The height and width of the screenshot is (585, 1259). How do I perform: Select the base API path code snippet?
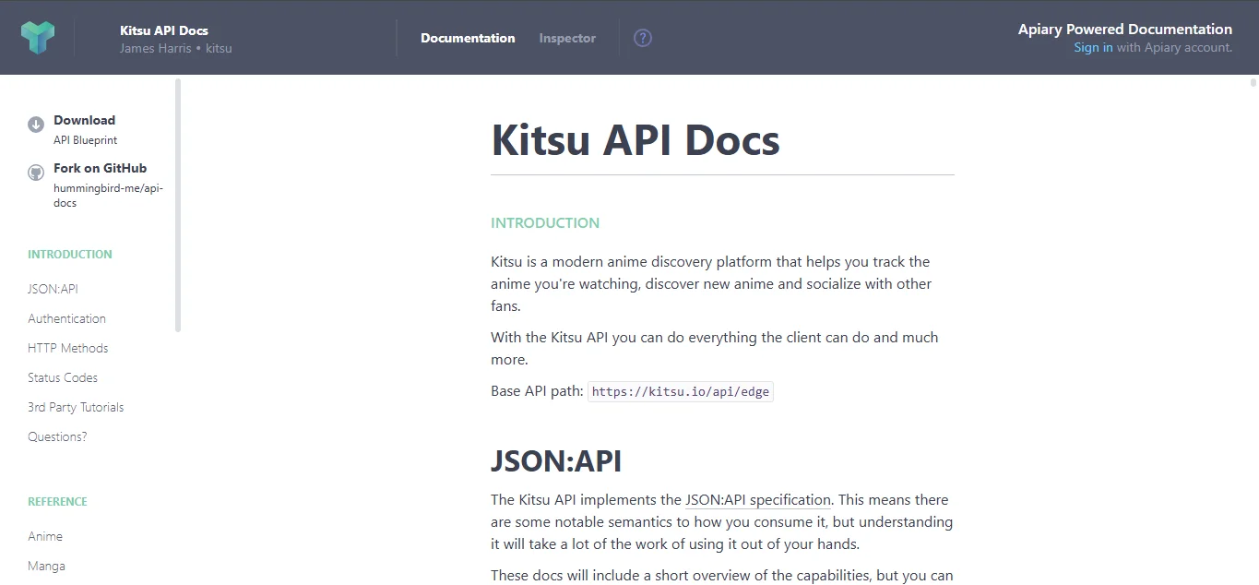coord(680,391)
